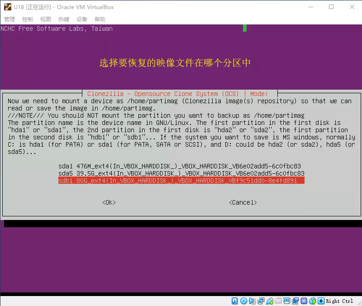Click the CPU virtualization 'V' chip icon
The width and height of the screenshot is (362, 306).
(x=304, y=301)
